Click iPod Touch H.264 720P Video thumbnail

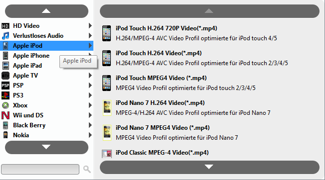click(106, 33)
